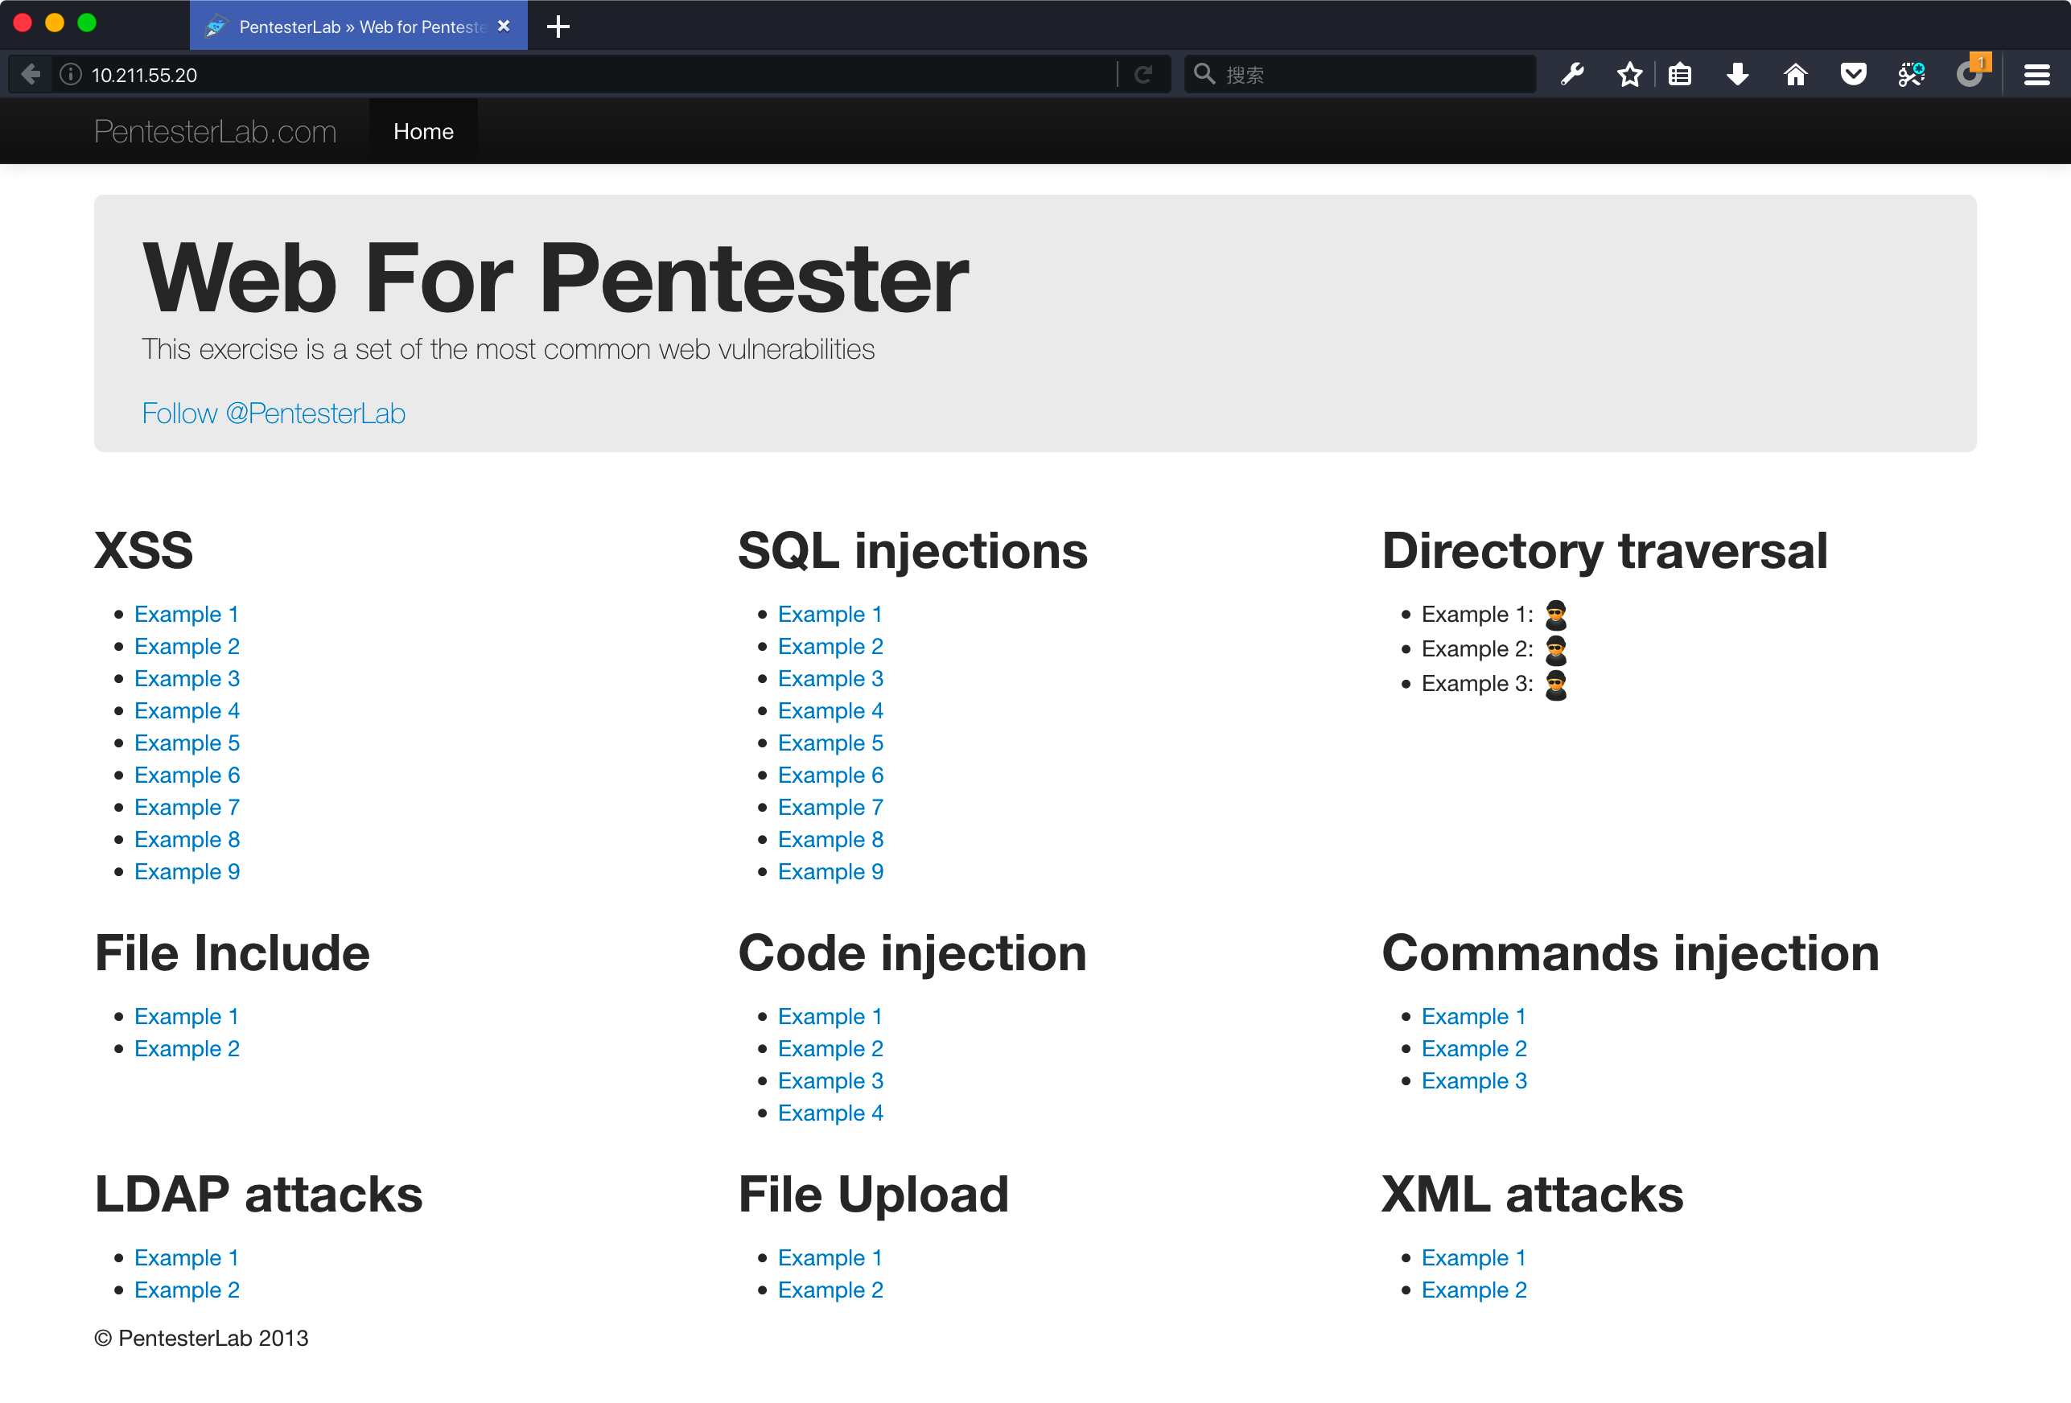Open SQL injections Example 5
Viewport: 2071px width, 1403px height.
[x=830, y=742]
